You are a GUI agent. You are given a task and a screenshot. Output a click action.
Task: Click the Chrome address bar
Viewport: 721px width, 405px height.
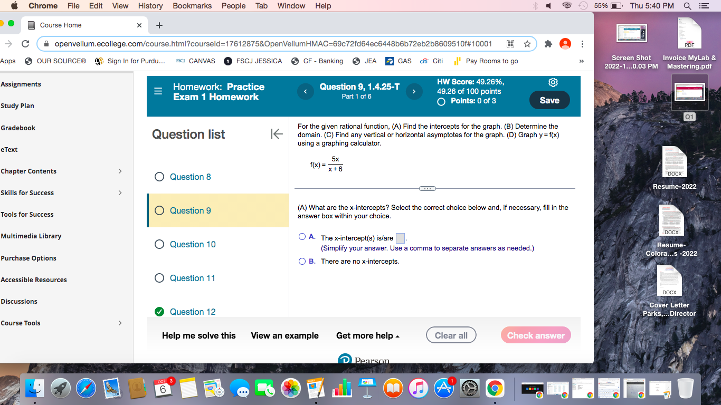[273, 44]
